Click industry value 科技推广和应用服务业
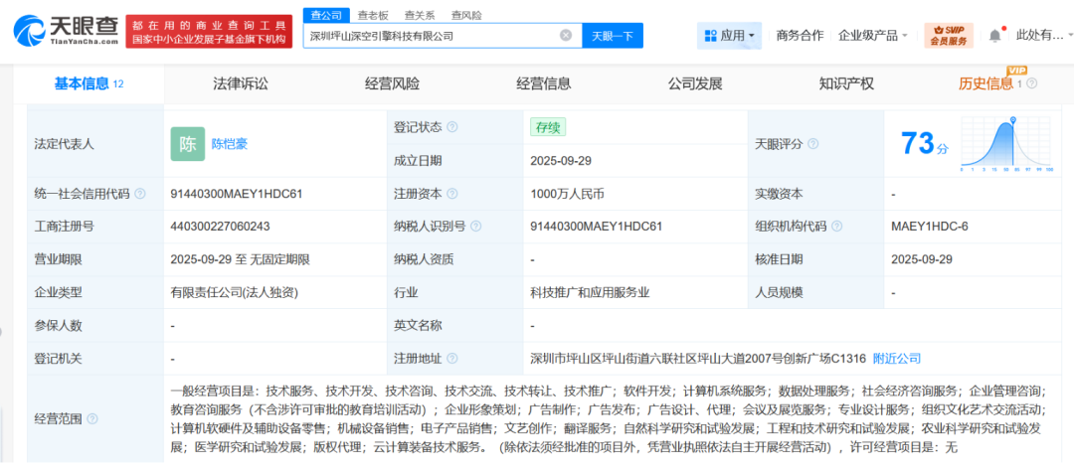Screen dimensions: 1074x475 (x=590, y=292)
